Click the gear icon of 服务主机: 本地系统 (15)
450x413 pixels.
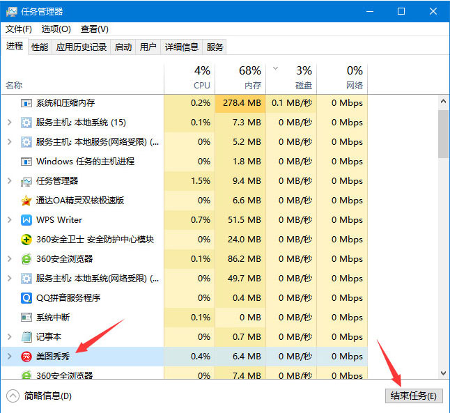pyautogui.click(x=26, y=123)
